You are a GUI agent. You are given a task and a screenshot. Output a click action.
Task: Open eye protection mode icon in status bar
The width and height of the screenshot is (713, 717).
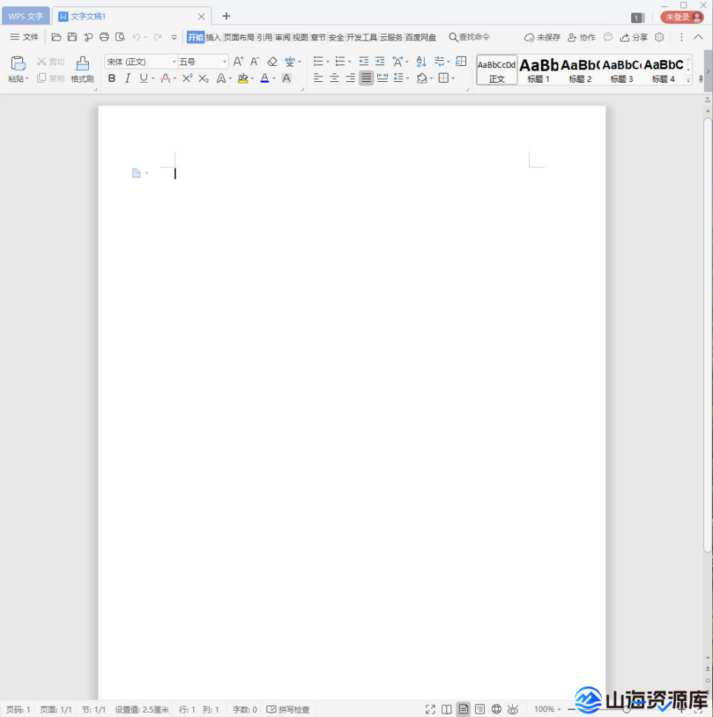click(513, 709)
